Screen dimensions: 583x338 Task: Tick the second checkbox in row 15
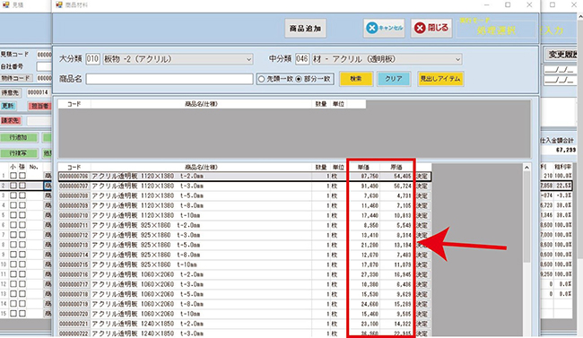coord(22,314)
